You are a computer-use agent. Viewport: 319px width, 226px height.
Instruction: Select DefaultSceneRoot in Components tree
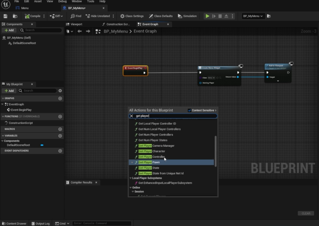tap(24, 43)
